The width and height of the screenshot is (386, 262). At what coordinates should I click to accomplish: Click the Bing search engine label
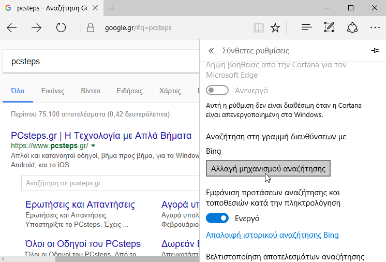coord(213,151)
